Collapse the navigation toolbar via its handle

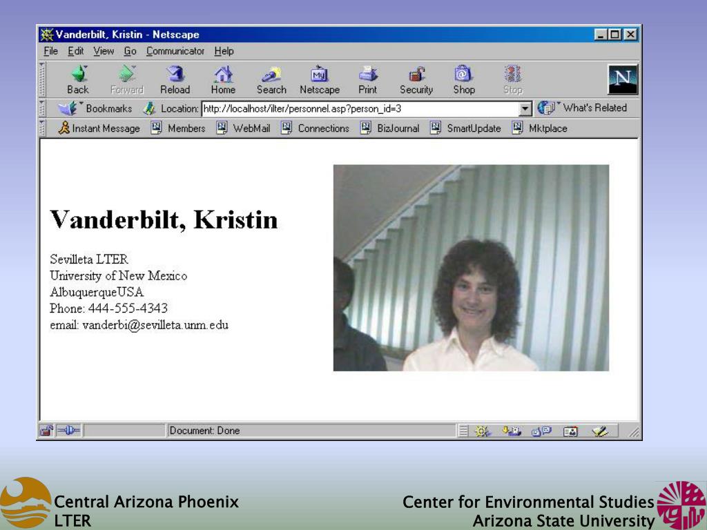[42, 79]
